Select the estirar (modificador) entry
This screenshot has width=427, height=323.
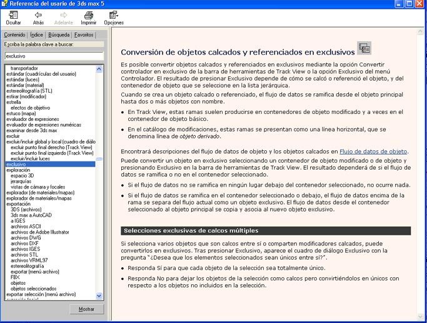pyautogui.click(x=26, y=96)
